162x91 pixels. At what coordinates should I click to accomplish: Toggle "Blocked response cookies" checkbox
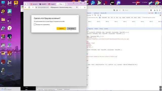143,18
